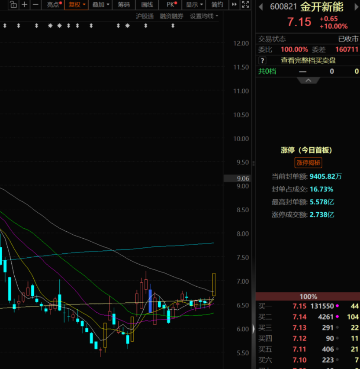This screenshot has width=360, height=369.
Task: Click the latest limit-up yellow candlestick
Action: 214,285
